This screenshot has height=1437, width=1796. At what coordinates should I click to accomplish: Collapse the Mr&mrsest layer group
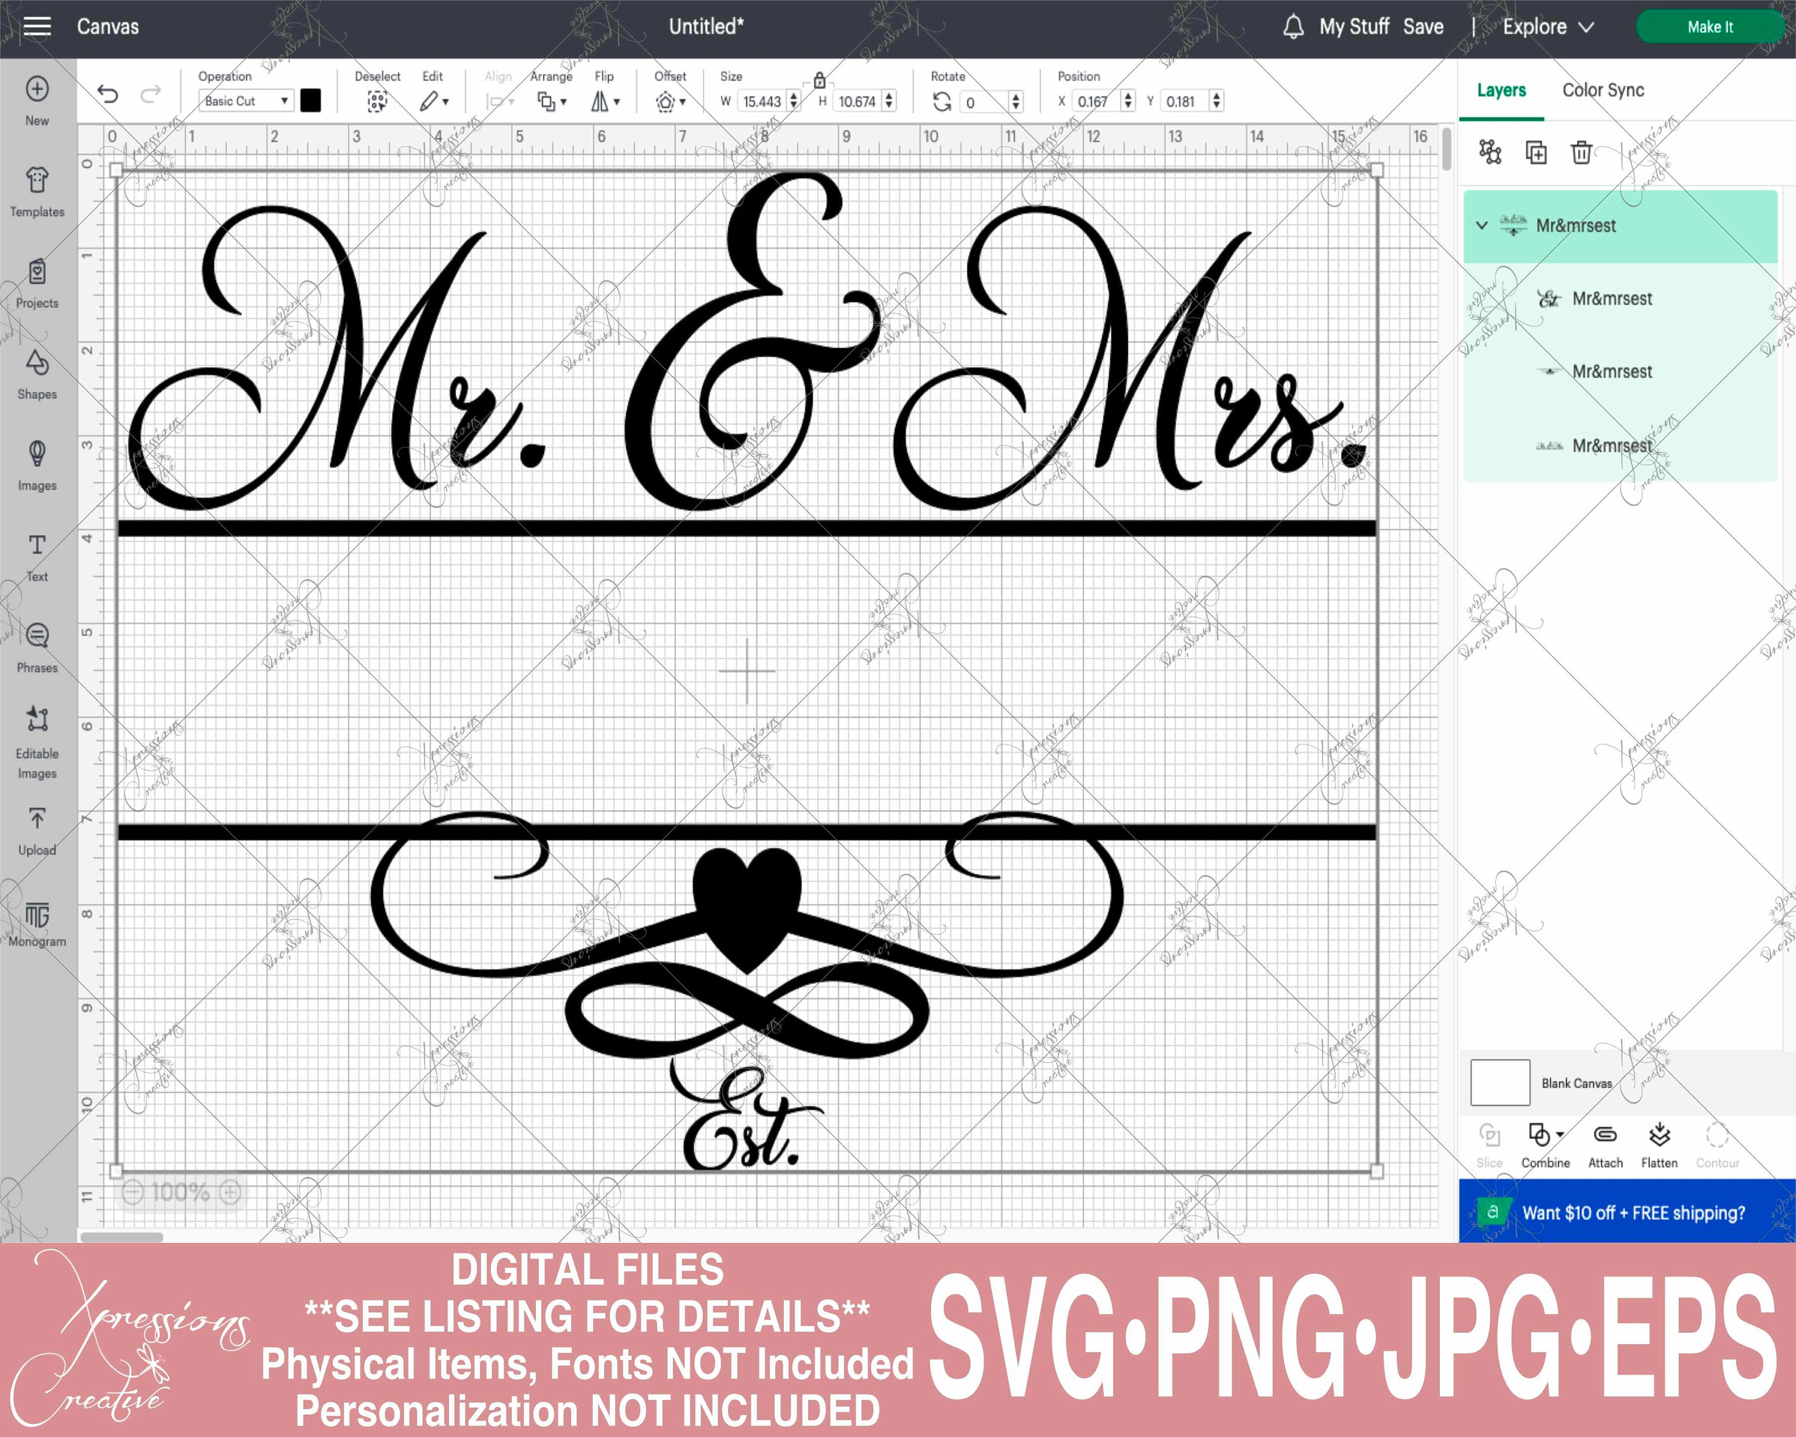[x=1481, y=225]
